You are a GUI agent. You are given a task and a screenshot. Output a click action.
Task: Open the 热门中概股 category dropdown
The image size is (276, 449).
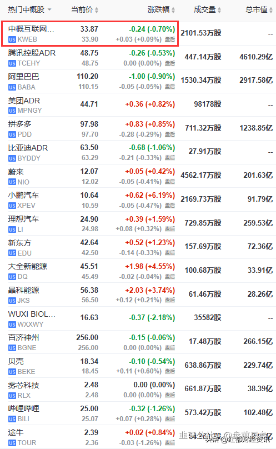[x=49, y=10]
